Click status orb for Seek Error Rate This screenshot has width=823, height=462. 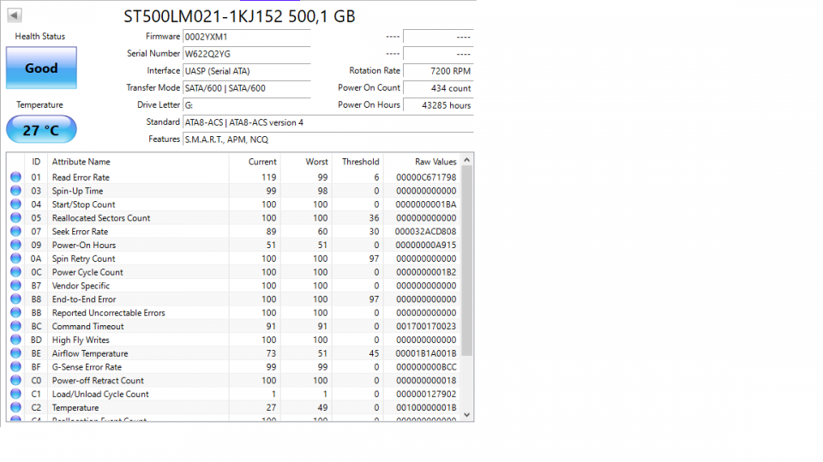click(x=15, y=232)
